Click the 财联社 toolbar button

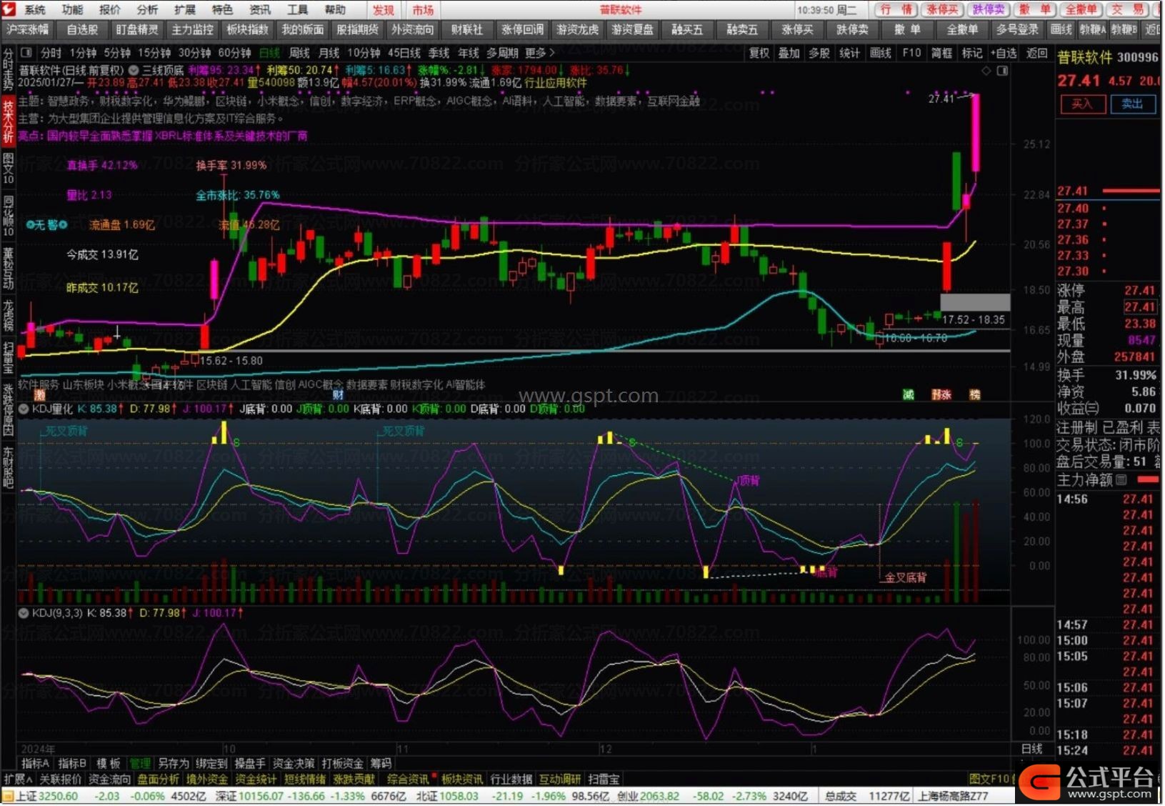coord(467,29)
